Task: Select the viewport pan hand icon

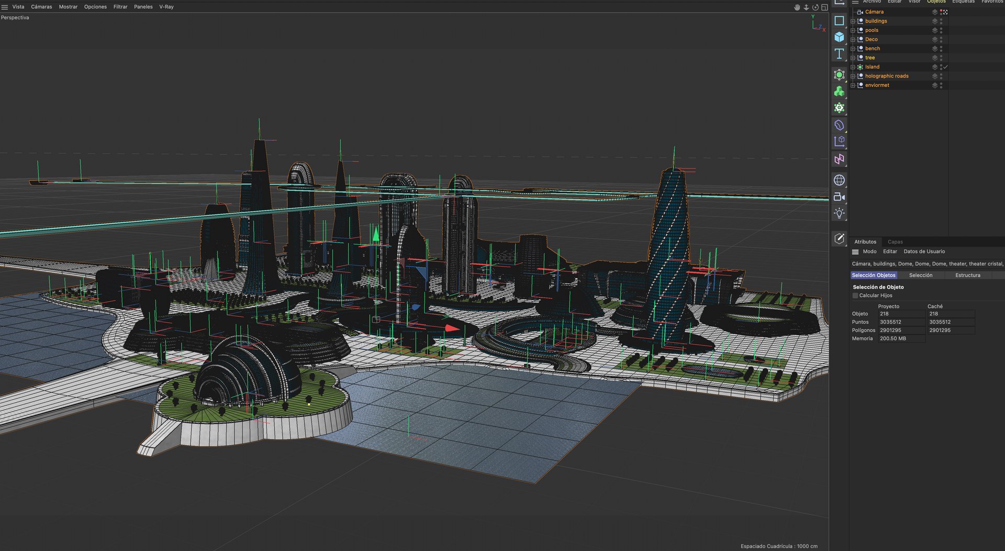Action: (797, 7)
